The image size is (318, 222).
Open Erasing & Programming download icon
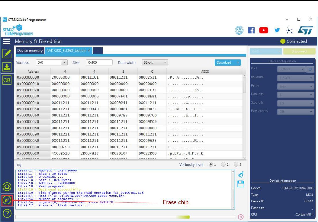tap(7, 67)
